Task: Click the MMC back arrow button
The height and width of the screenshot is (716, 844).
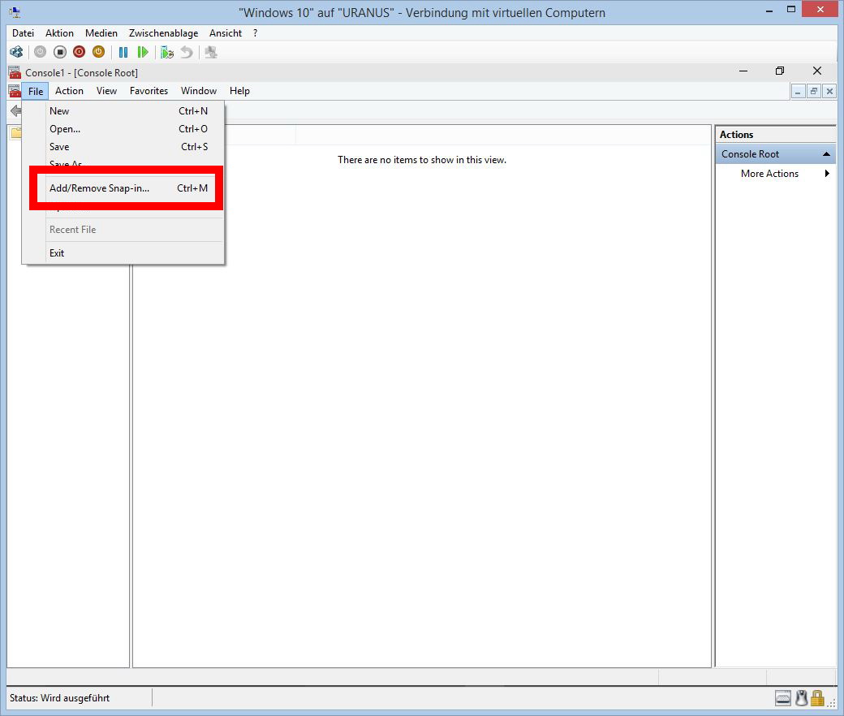Action: pyautogui.click(x=15, y=111)
